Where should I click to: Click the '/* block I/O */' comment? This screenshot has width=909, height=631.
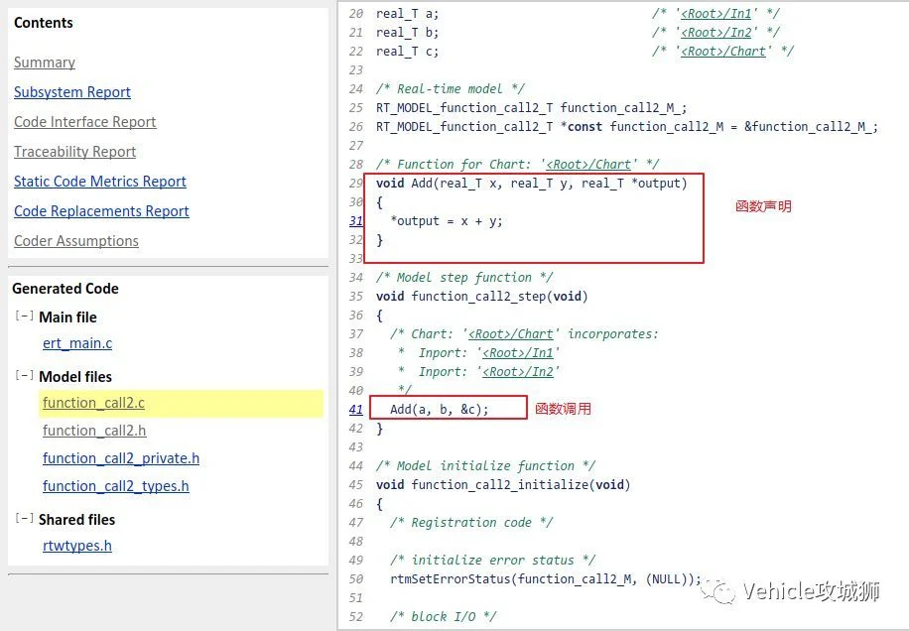pos(444,616)
